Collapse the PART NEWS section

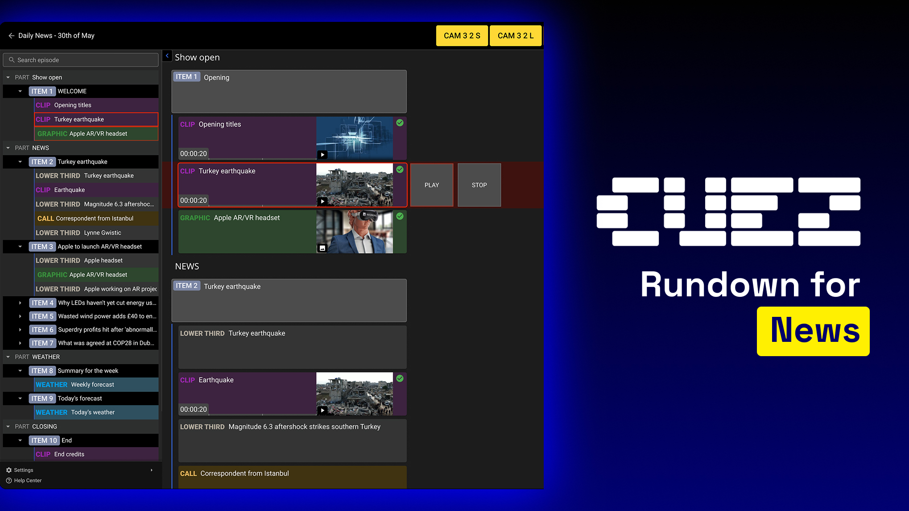pyautogui.click(x=8, y=148)
